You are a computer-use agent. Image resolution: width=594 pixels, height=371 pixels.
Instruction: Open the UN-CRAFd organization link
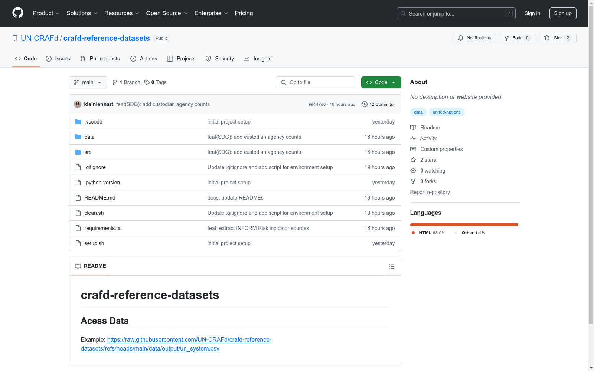(x=40, y=38)
